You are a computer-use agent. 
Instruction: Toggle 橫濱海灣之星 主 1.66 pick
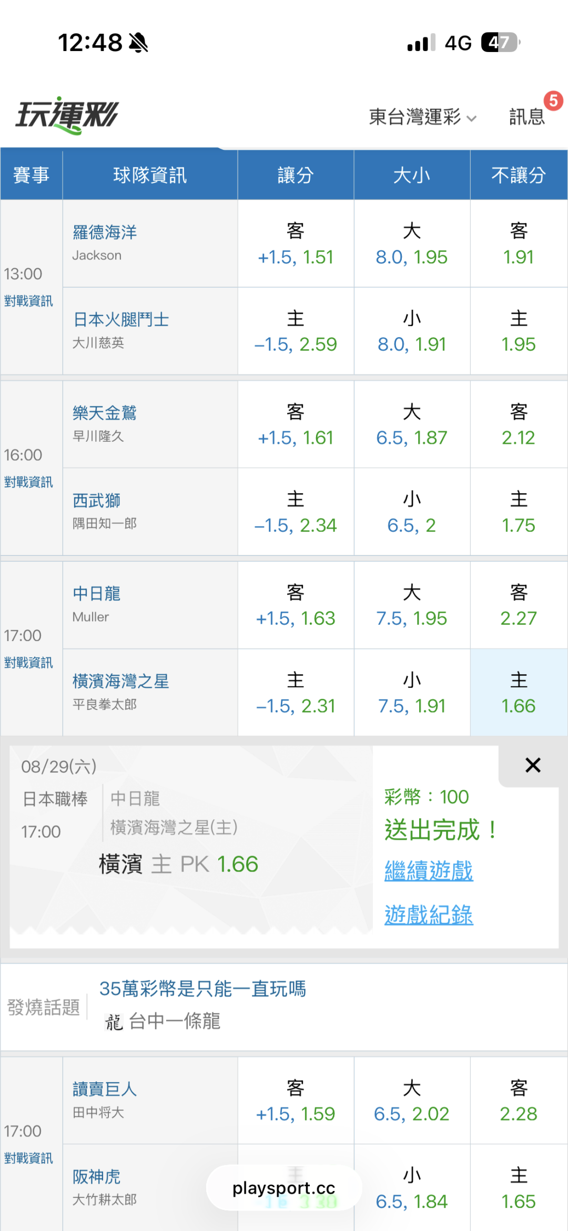pyautogui.click(x=519, y=693)
